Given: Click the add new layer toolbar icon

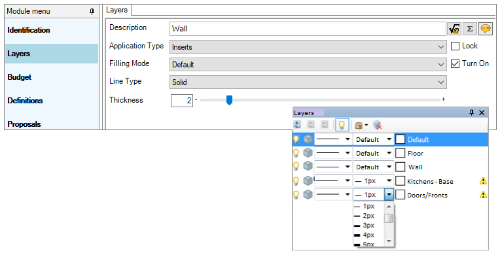Looking at the screenshot, I should [297, 125].
